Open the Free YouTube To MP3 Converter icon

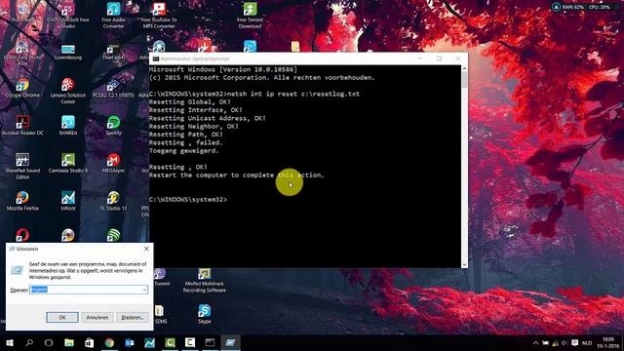[159, 16]
